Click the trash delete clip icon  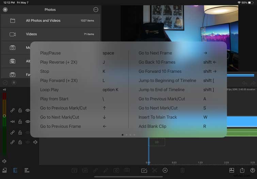tap(182, 170)
